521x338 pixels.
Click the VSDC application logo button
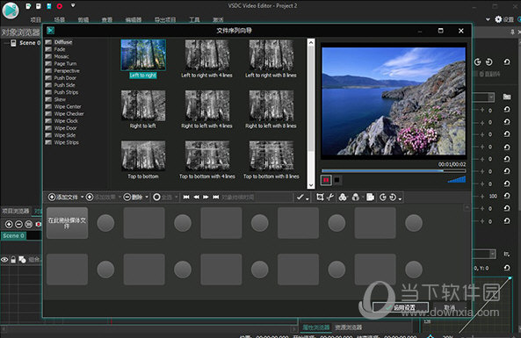coord(11,11)
